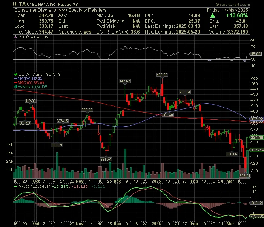Click the MA(200) 383.09 legend entry
Viewport: 264px width, 227px height.
31,82
